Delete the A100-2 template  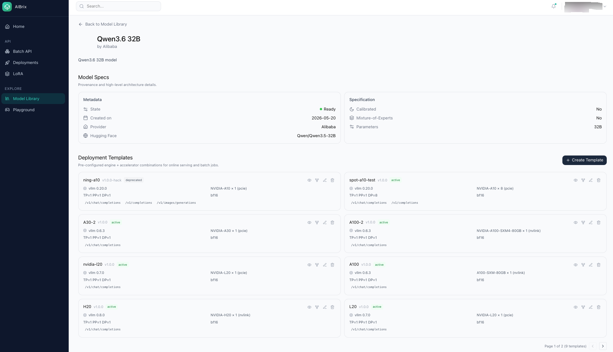coord(599,222)
